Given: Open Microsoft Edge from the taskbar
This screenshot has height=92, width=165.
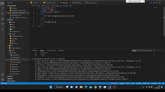Looking at the screenshot, I should (86, 87).
